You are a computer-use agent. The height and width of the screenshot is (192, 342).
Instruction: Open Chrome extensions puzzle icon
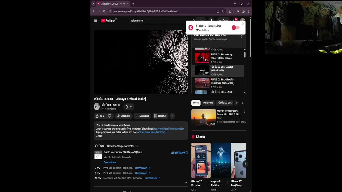230,11
